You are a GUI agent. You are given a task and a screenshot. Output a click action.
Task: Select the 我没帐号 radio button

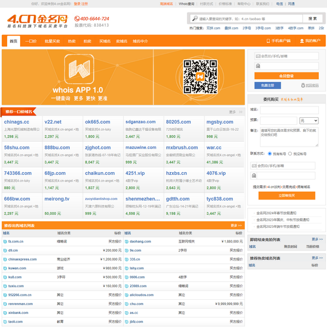tap(289, 154)
